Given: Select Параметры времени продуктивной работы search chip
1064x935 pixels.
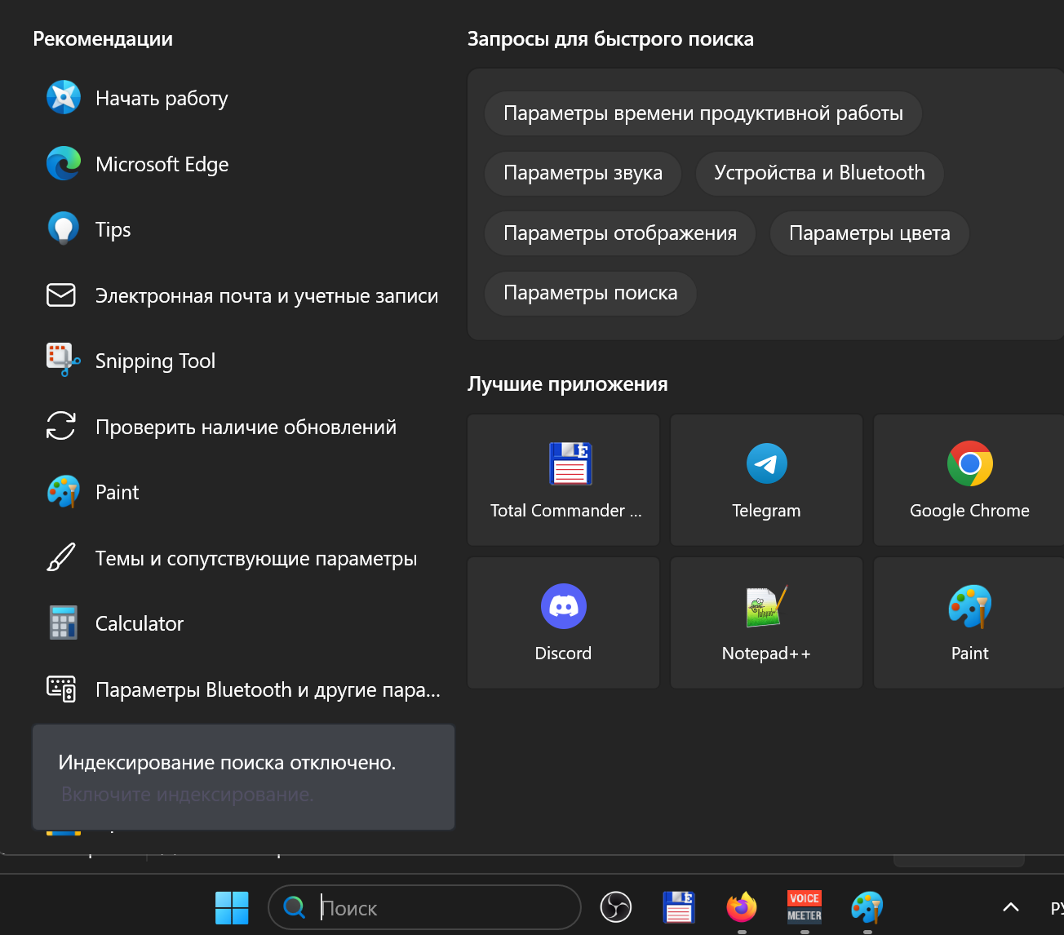Looking at the screenshot, I should coord(703,113).
